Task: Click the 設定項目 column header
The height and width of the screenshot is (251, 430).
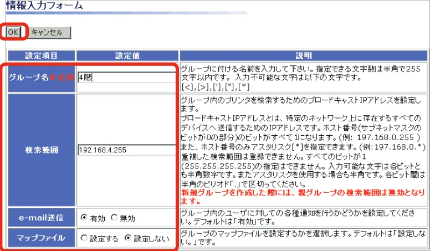Action: [42, 56]
